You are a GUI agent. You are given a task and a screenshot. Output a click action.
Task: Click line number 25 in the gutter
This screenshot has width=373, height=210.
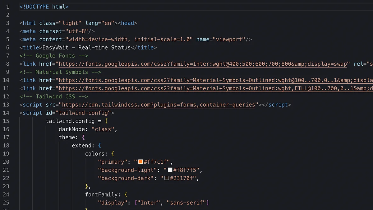[6, 203]
